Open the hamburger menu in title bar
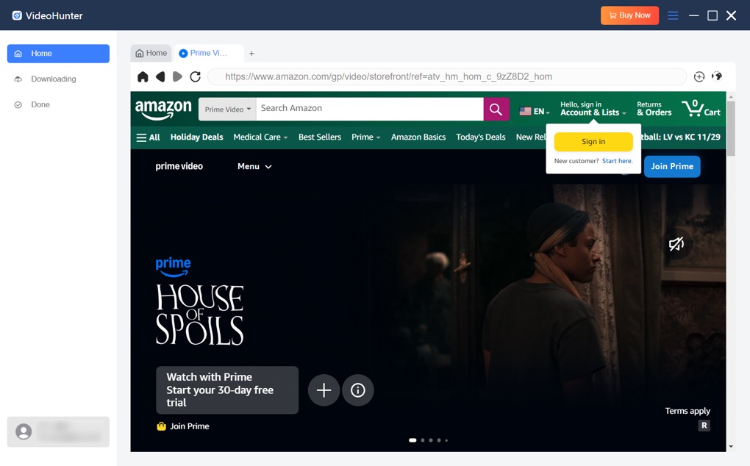The image size is (750, 466). (673, 15)
